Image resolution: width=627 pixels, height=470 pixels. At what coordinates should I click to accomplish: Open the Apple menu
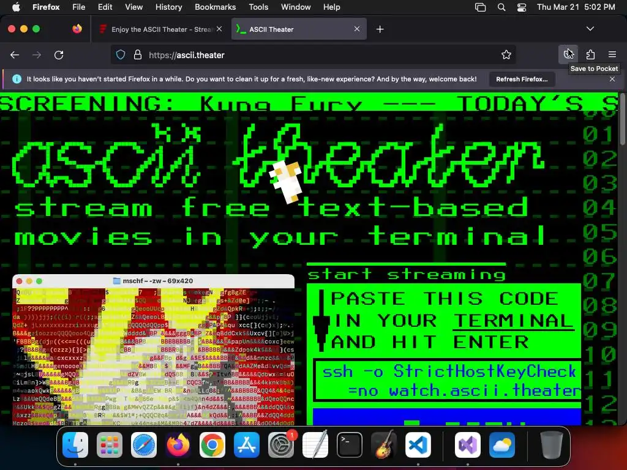pos(16,7)
